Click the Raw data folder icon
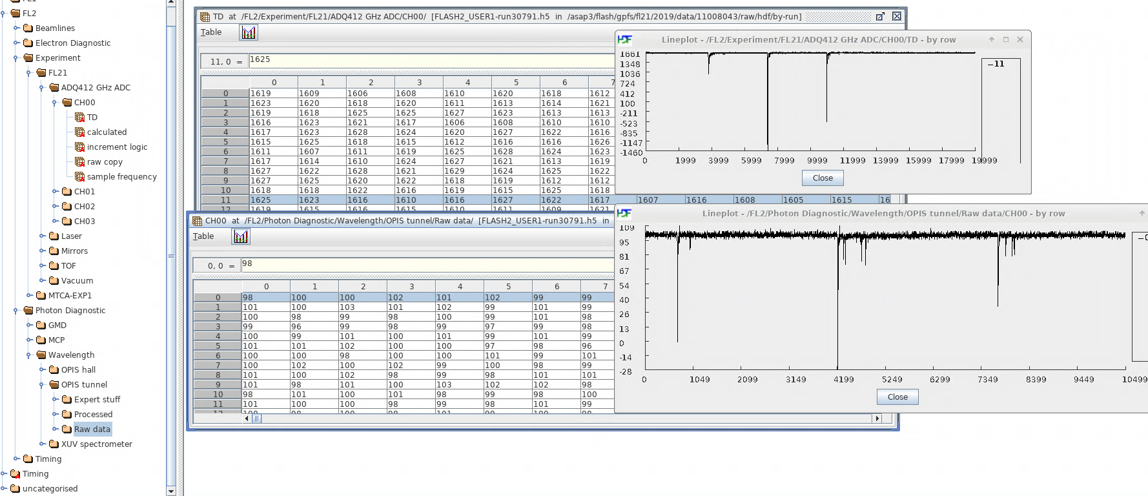Image resolution: width=1148 pixels, height=496 pixels. [67, 429]
